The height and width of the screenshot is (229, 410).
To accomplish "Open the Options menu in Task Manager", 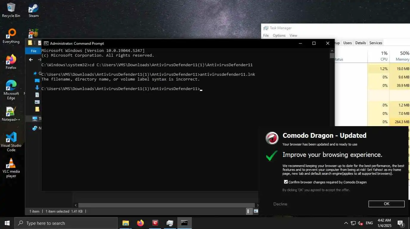I will [279, 35].
